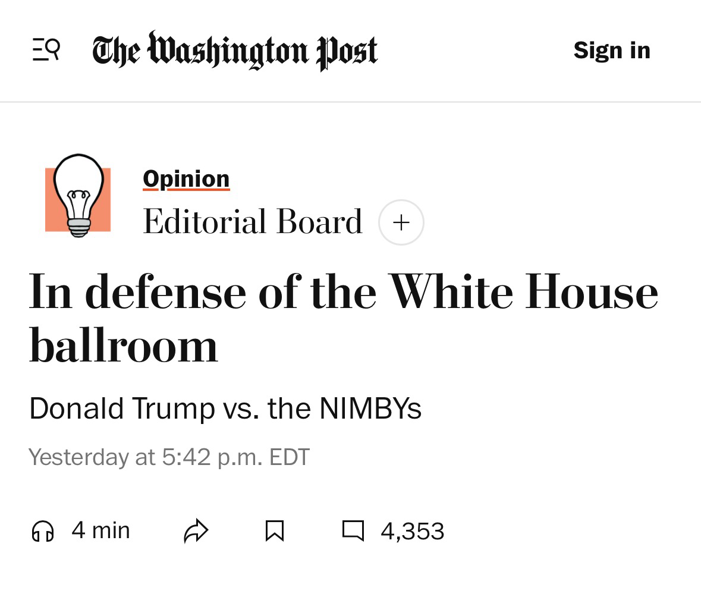Click the 'Yesterday at 5:42 p.m.' timestamp
This screenshot has width=701, height=600.
point(145,457)
